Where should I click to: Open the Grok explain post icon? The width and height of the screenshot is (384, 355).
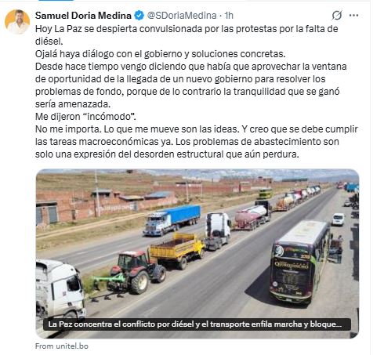tap(337, 16)
